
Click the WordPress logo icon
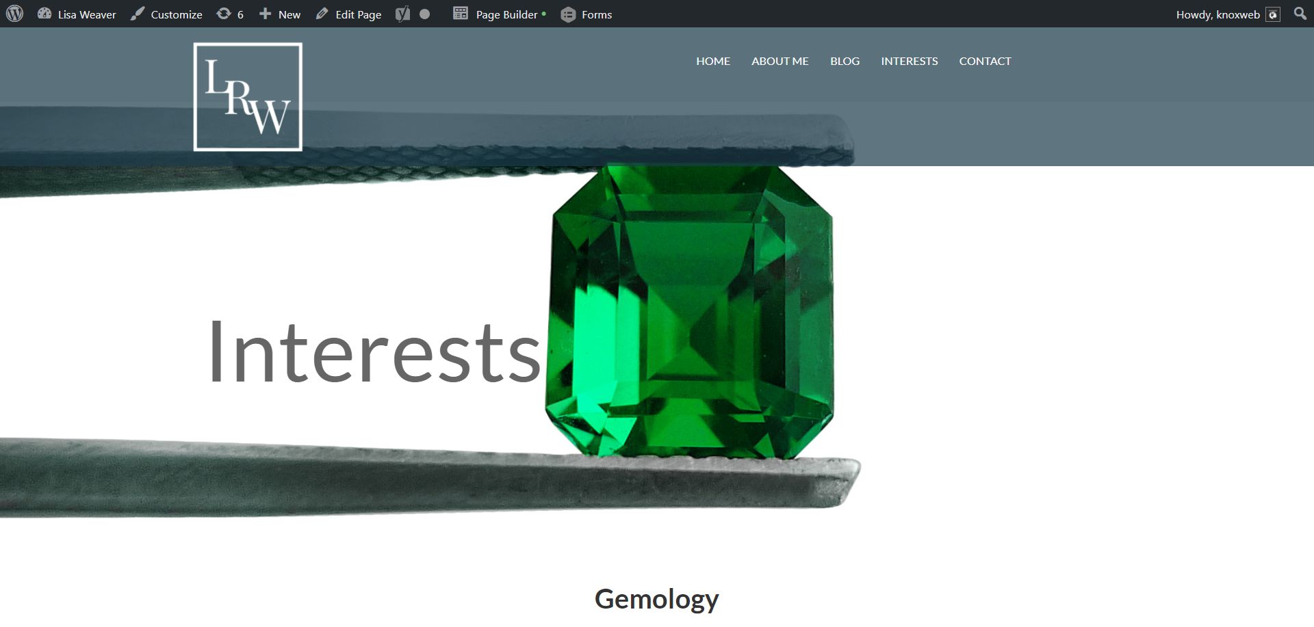point(14,14)
